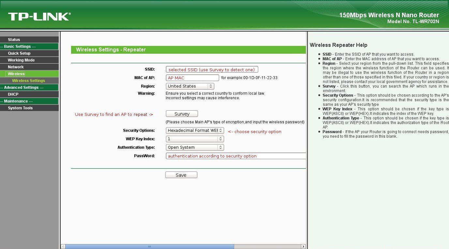Expand the Authentication Type dropdown
Screen dimensions: 449x249
coord(195,147)
